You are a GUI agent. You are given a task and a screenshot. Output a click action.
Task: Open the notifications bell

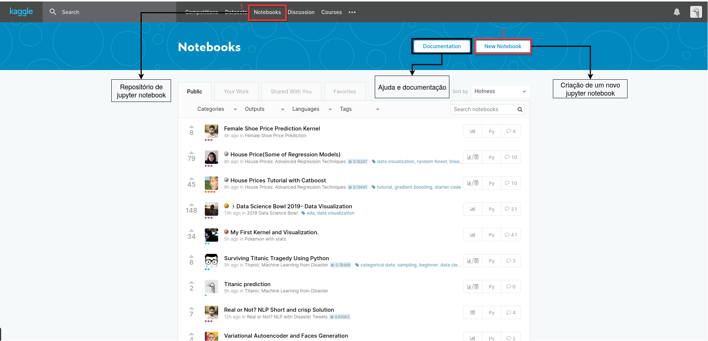pyautogui.click(x=677, y=12)
